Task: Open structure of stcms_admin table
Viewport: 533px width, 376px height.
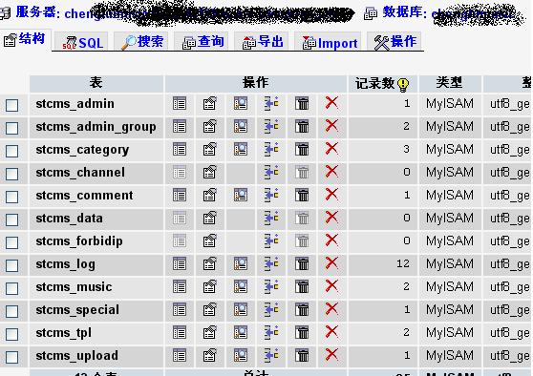Action: click(210, 103)
